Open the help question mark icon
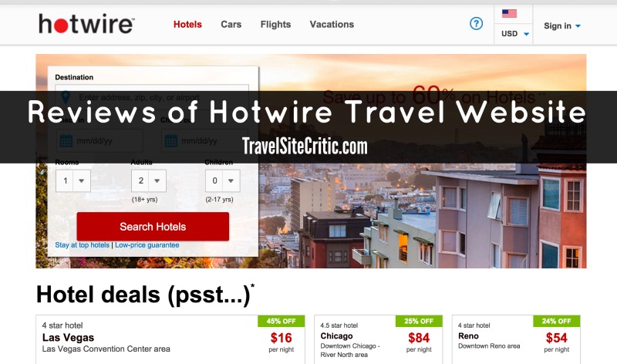617x364 pixels. (x=476, y=24)
